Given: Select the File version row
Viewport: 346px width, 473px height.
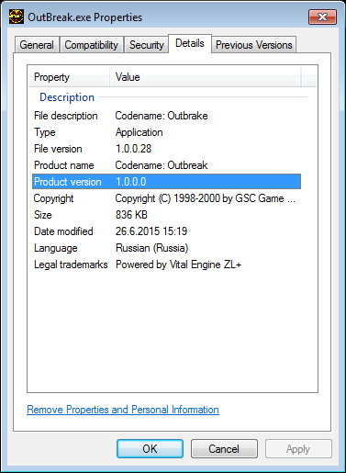Looking at the screenshot, I should click(x=166, y=149).
